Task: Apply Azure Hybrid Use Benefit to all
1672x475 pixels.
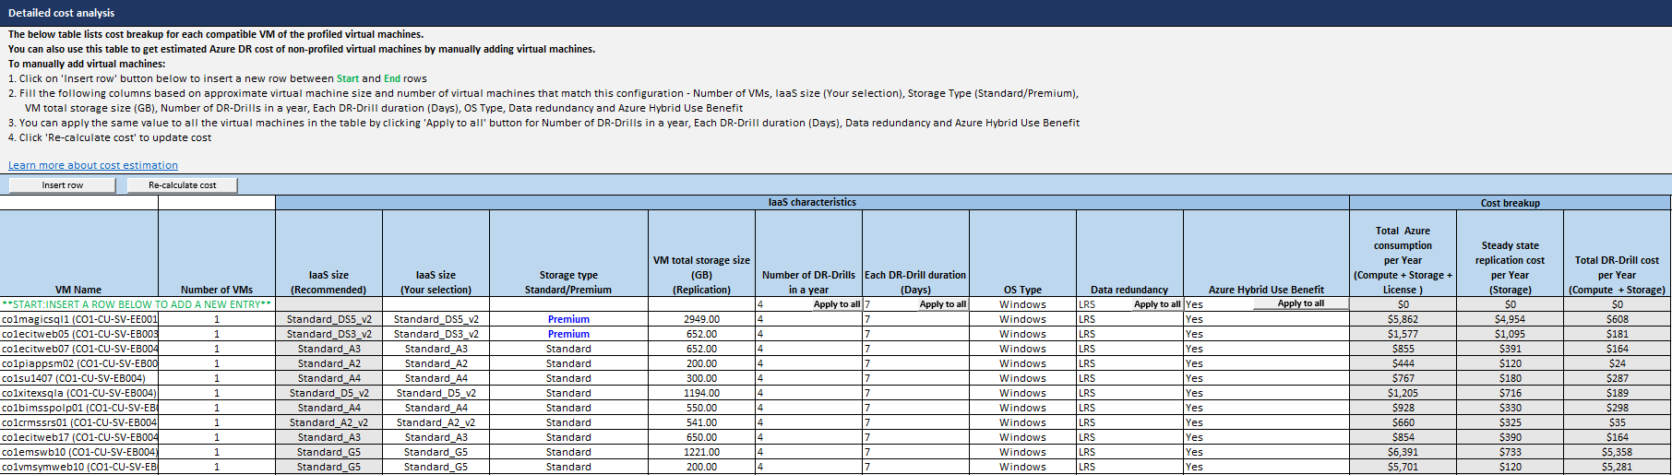Action: coord(1300,303)
